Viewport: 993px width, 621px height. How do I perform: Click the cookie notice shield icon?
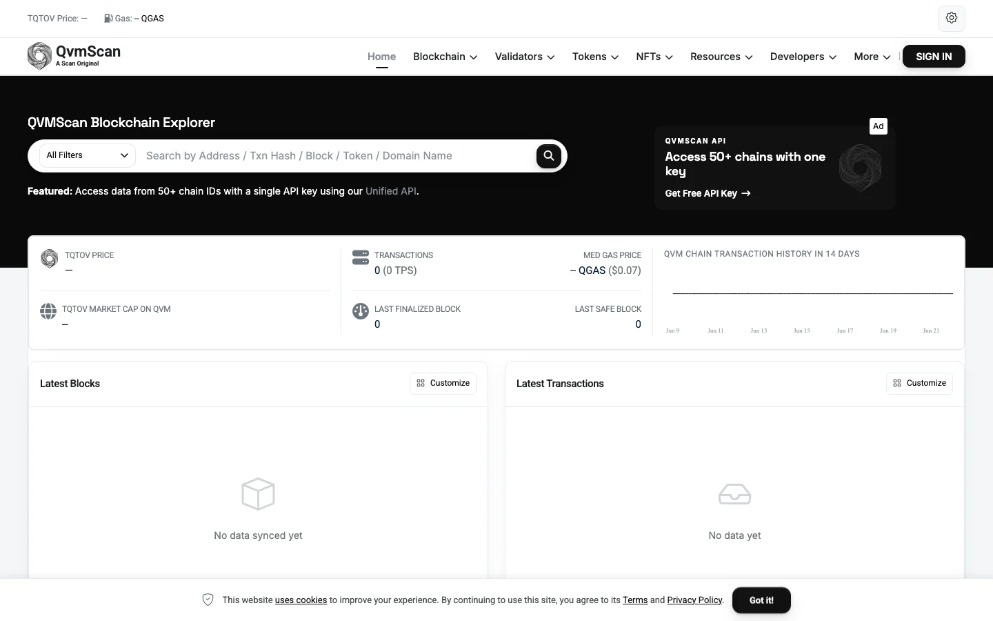tap(208, 600)
